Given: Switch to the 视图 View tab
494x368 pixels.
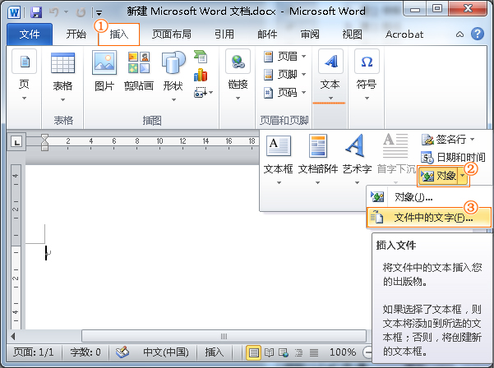Looking at the screenshot, I should tap(352, 34).
